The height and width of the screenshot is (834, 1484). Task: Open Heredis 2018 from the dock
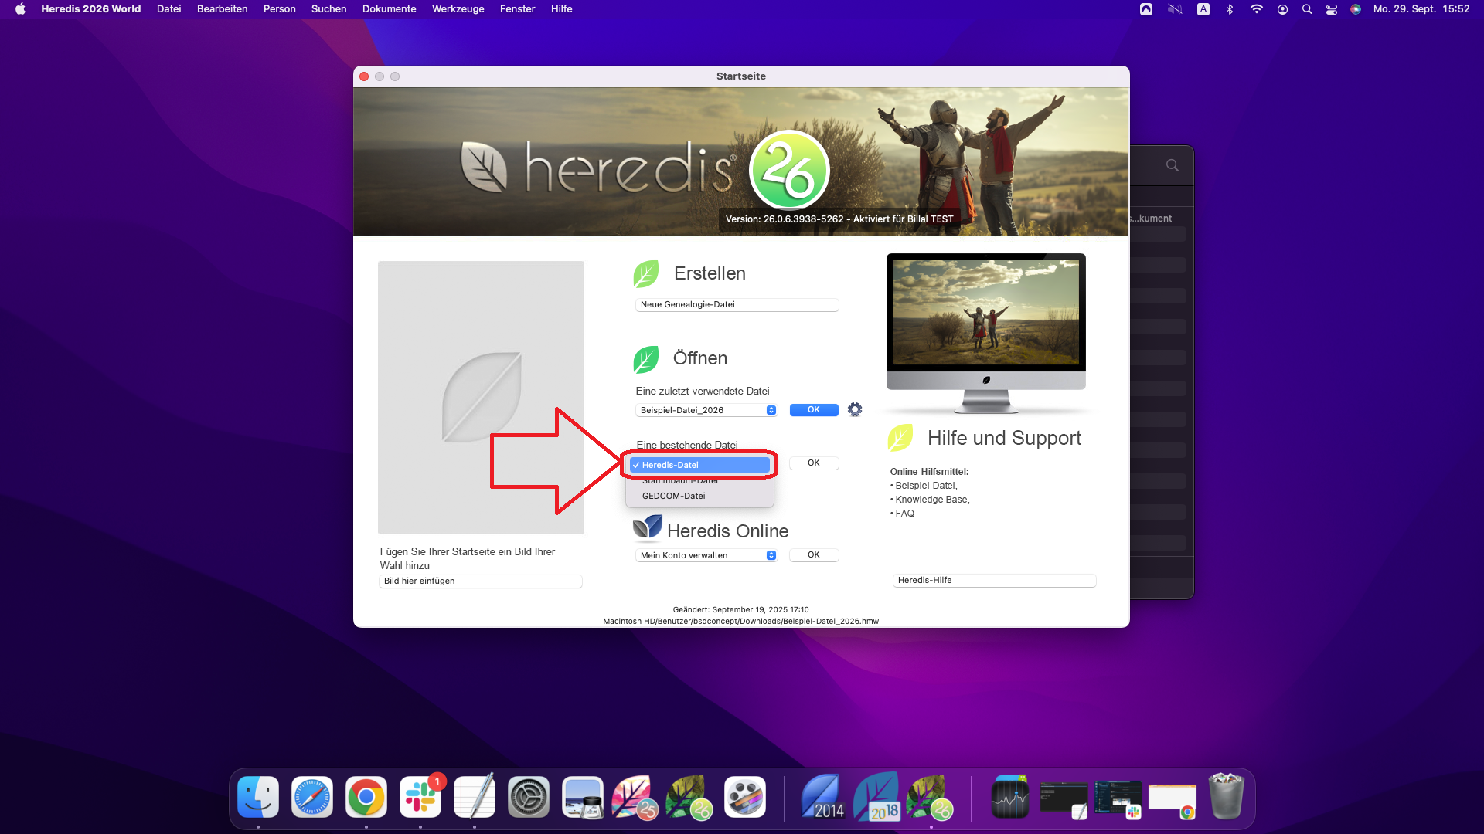[876, 798]
